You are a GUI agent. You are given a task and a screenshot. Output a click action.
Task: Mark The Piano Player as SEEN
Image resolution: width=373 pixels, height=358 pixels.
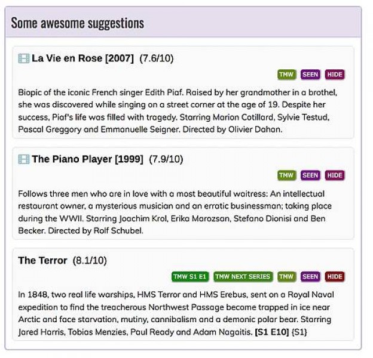[x=310, y=175]
